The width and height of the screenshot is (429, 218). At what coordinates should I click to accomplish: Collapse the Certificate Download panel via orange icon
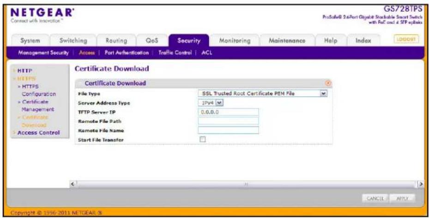(x=328, y=83)
